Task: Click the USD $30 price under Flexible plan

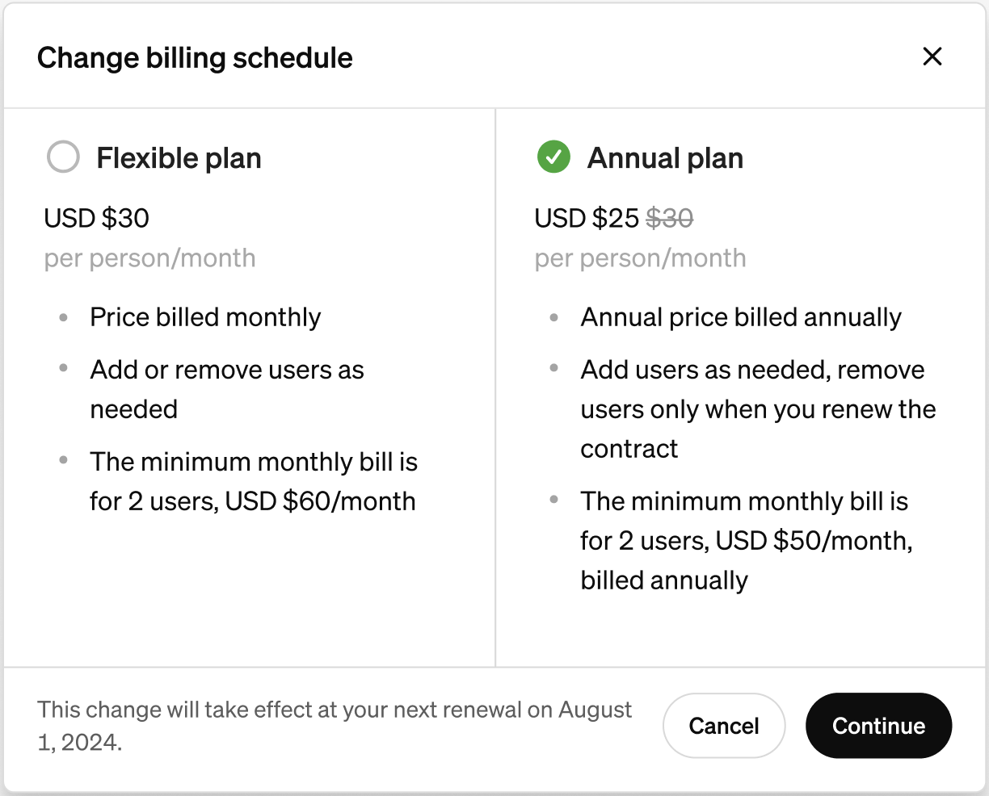Action: (x=96, y=217)
